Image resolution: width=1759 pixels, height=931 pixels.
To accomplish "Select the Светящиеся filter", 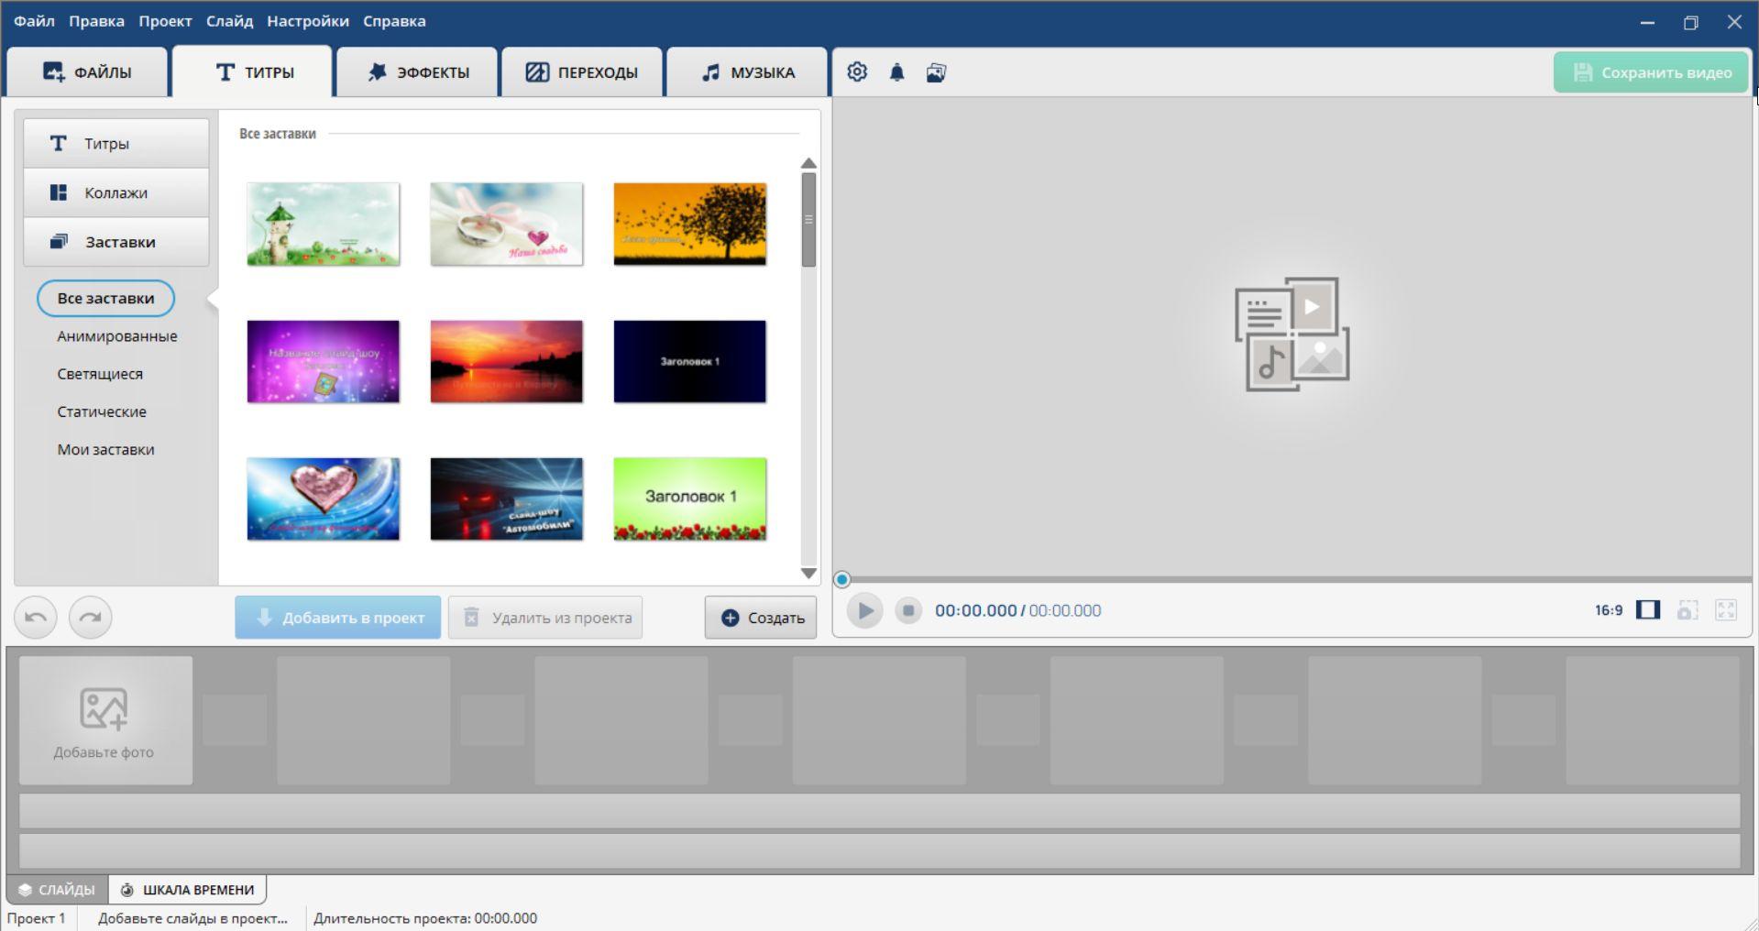I will tap(100, 374).
